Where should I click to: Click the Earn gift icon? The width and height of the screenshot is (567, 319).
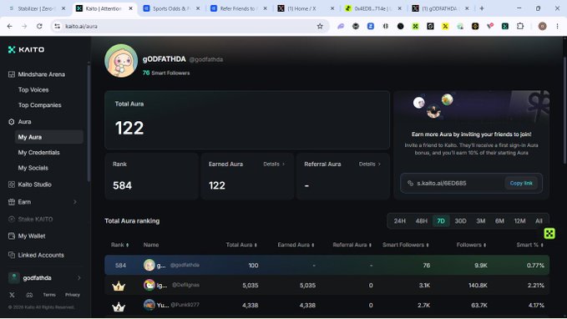pyautogui.click(x=11, y=202)
